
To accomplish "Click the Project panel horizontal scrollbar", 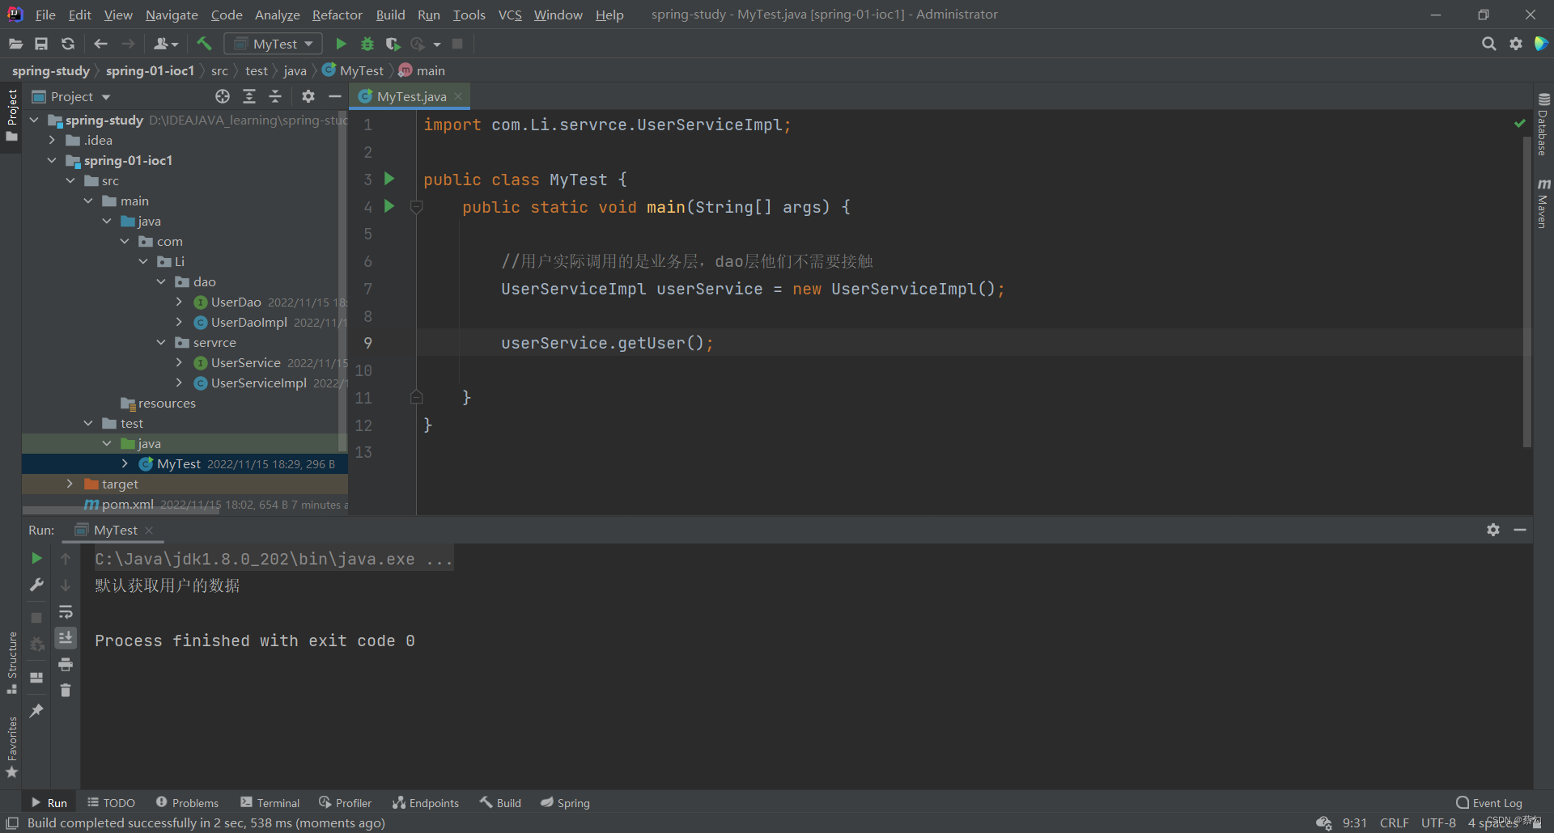I will pos(121,510).
